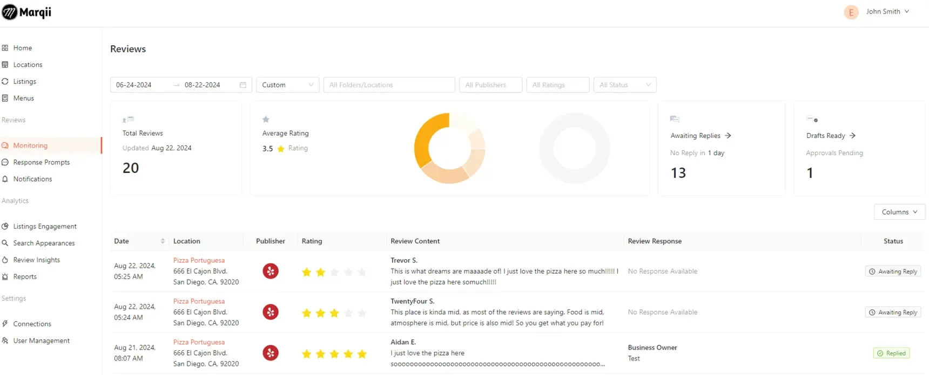Click the Drafts Ready arrow icon

coord(852,136)
